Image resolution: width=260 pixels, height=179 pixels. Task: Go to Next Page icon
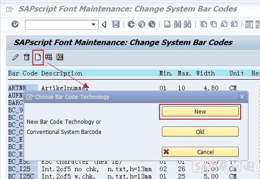[x=224, y=24]
